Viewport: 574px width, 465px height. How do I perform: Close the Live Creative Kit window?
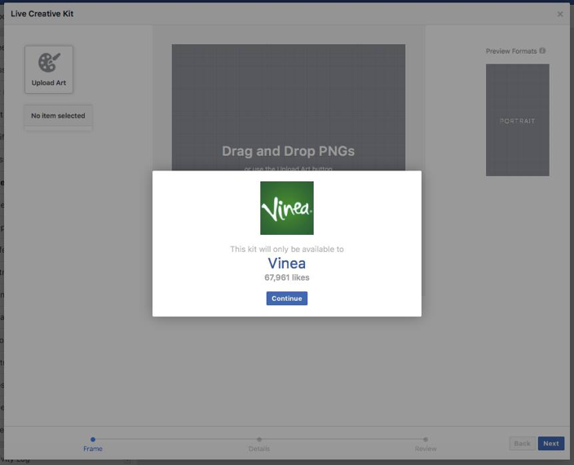(x=560, y=15)
